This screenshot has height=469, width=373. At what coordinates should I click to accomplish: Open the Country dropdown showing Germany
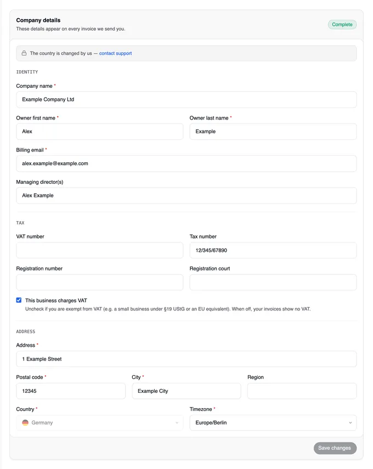coord(100,422)
